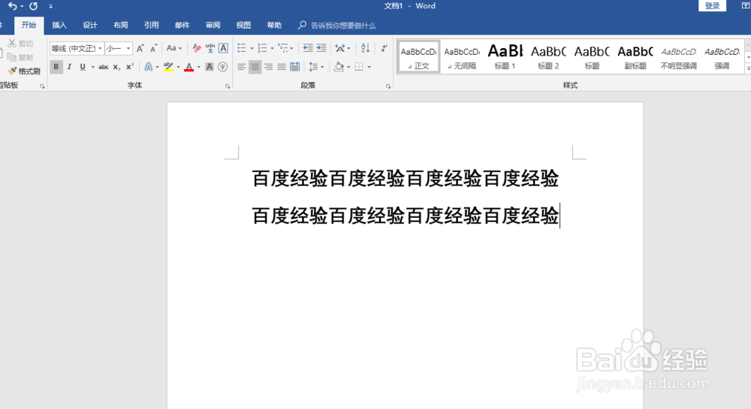Apply the 无间隔 style
The height and width of the screenshot is (409, 751).
[462, 57]
